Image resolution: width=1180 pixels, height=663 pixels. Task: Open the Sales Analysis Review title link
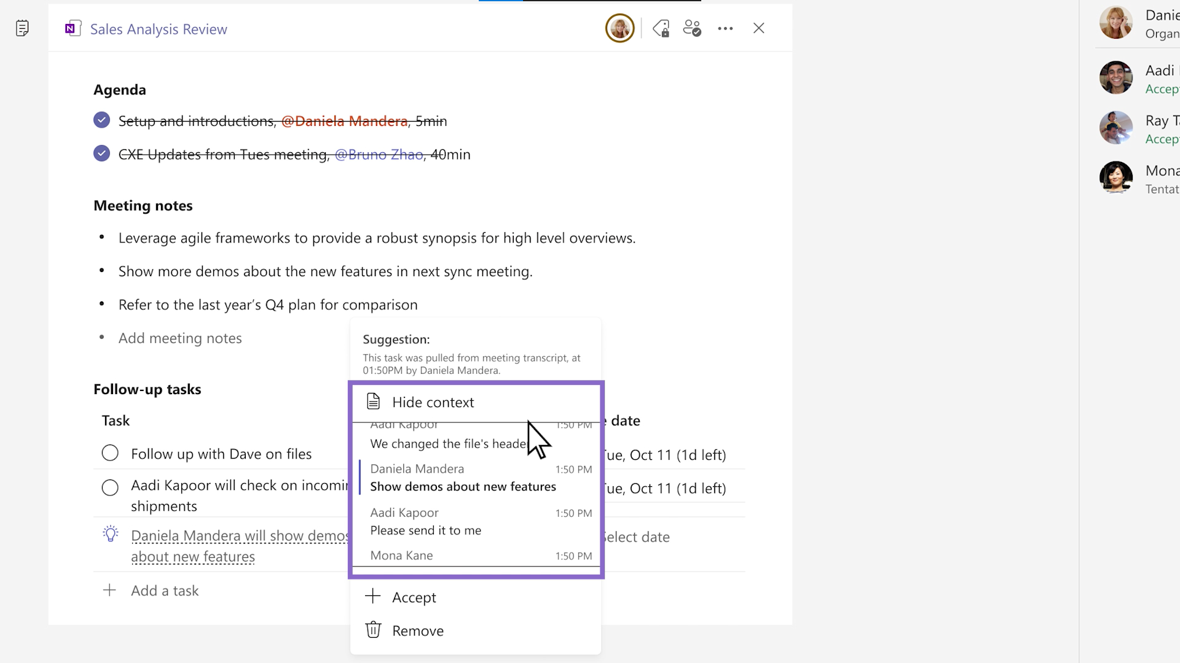(159, 29)
